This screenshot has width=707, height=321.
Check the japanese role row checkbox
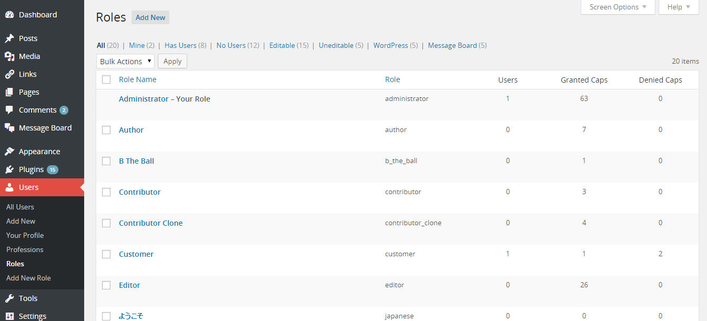tap(106, 316)
